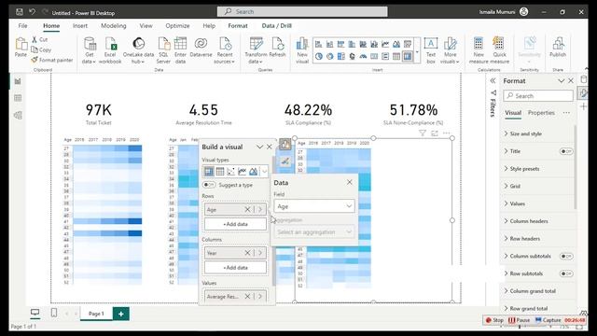Expand visual types dropdown in Build a visual
The image size is (597, 336).
point(264,172)
